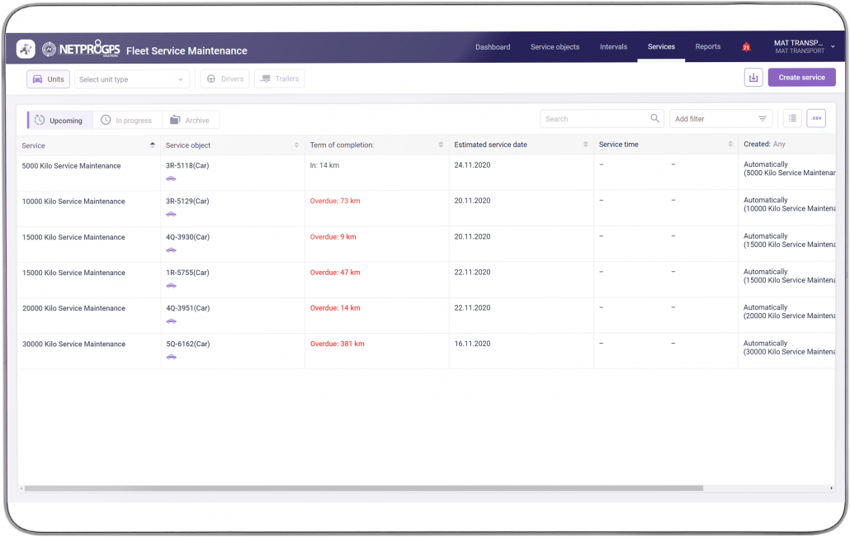Go to the Dashboard menu item

[493, 47]
